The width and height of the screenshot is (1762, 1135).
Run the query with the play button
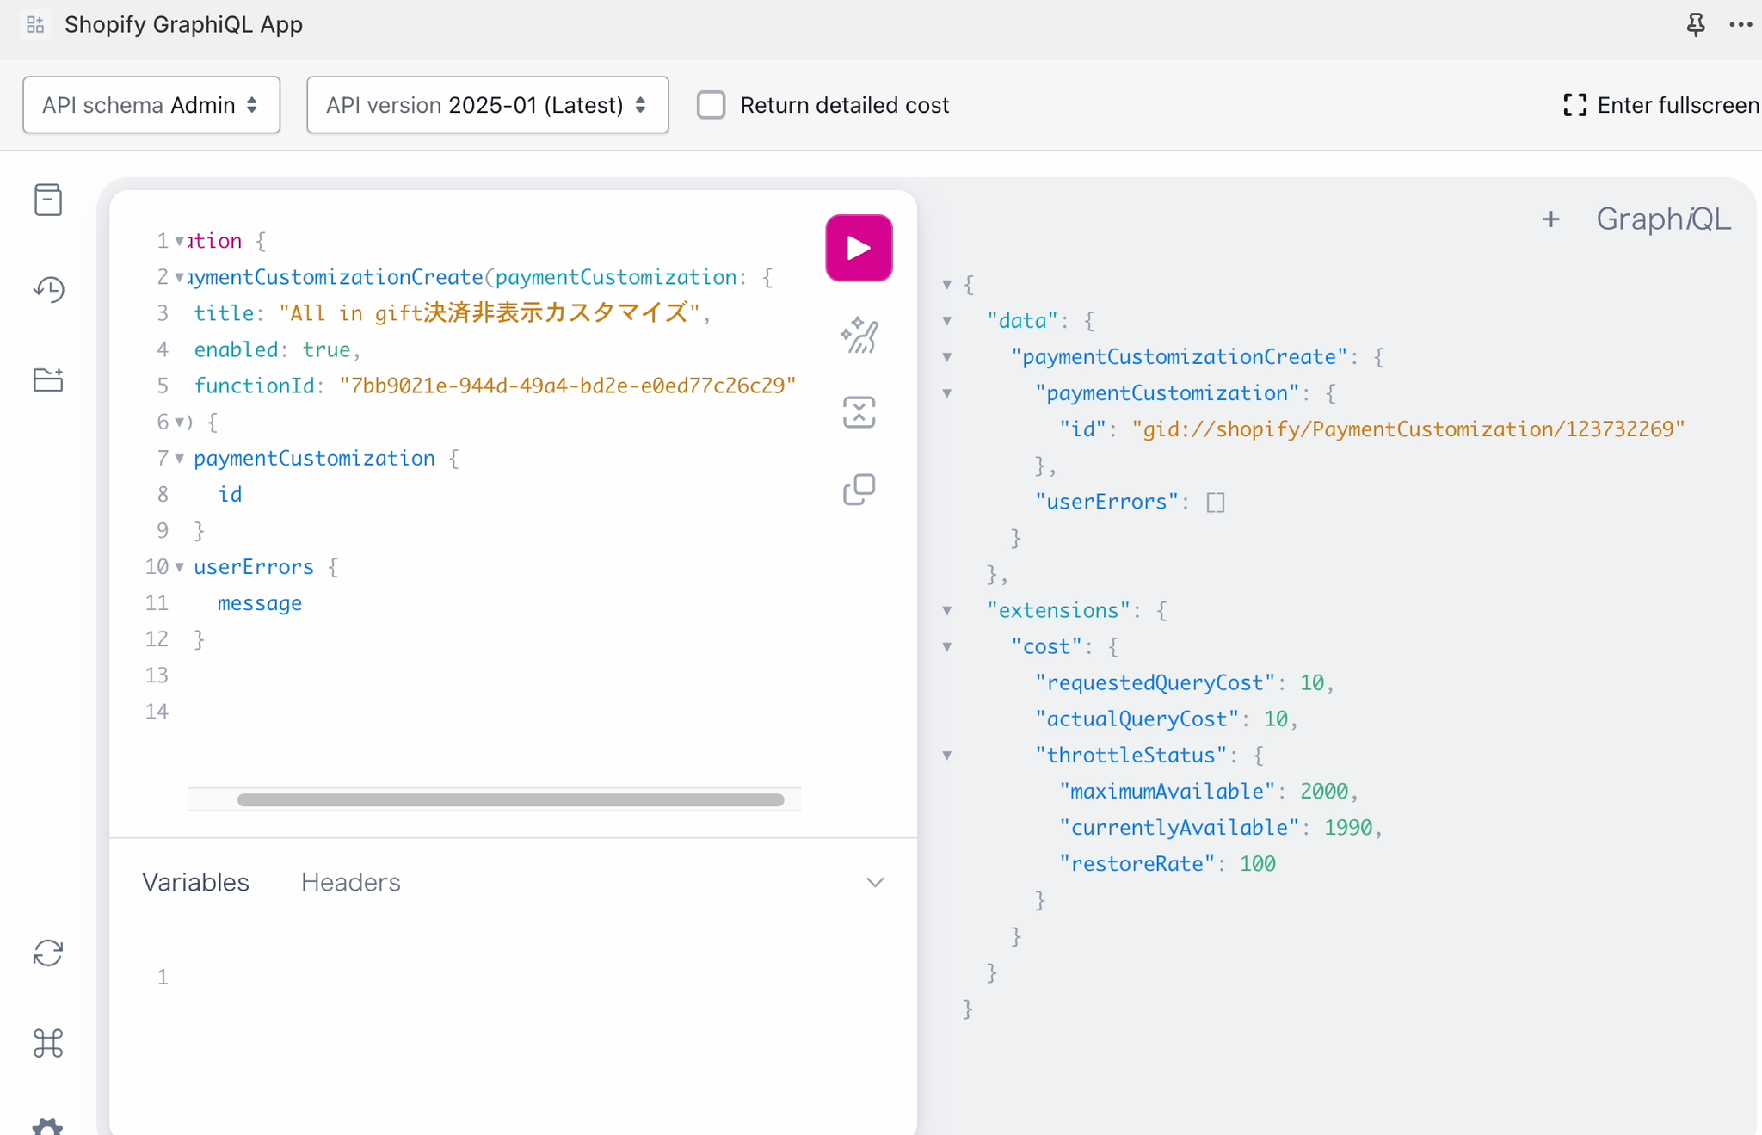click(859, 248)
